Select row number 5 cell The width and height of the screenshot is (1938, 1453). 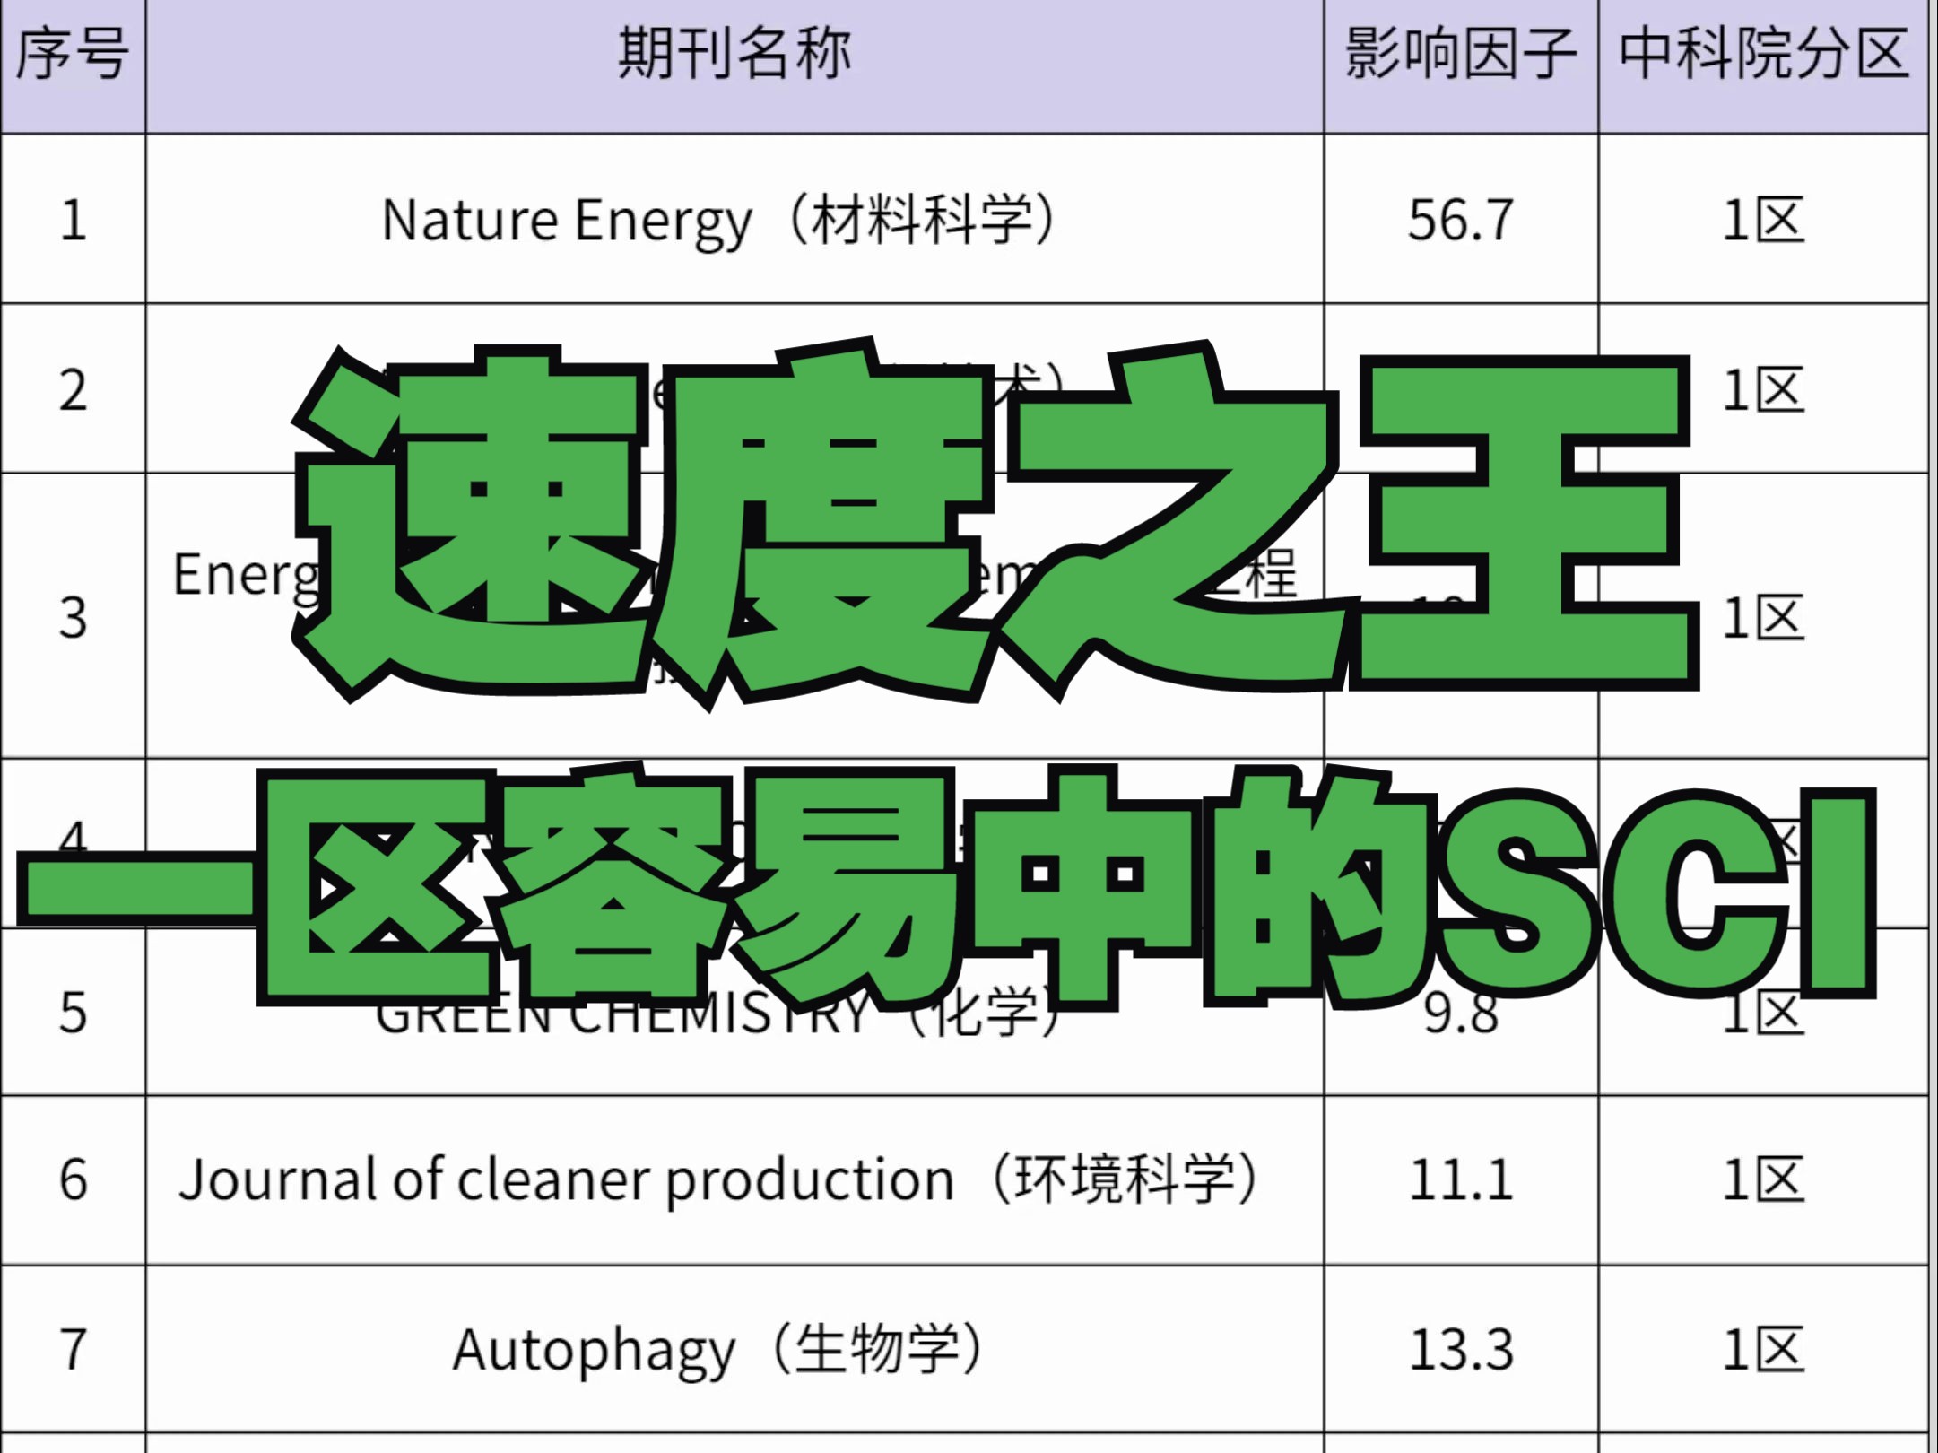(73, 1014)
